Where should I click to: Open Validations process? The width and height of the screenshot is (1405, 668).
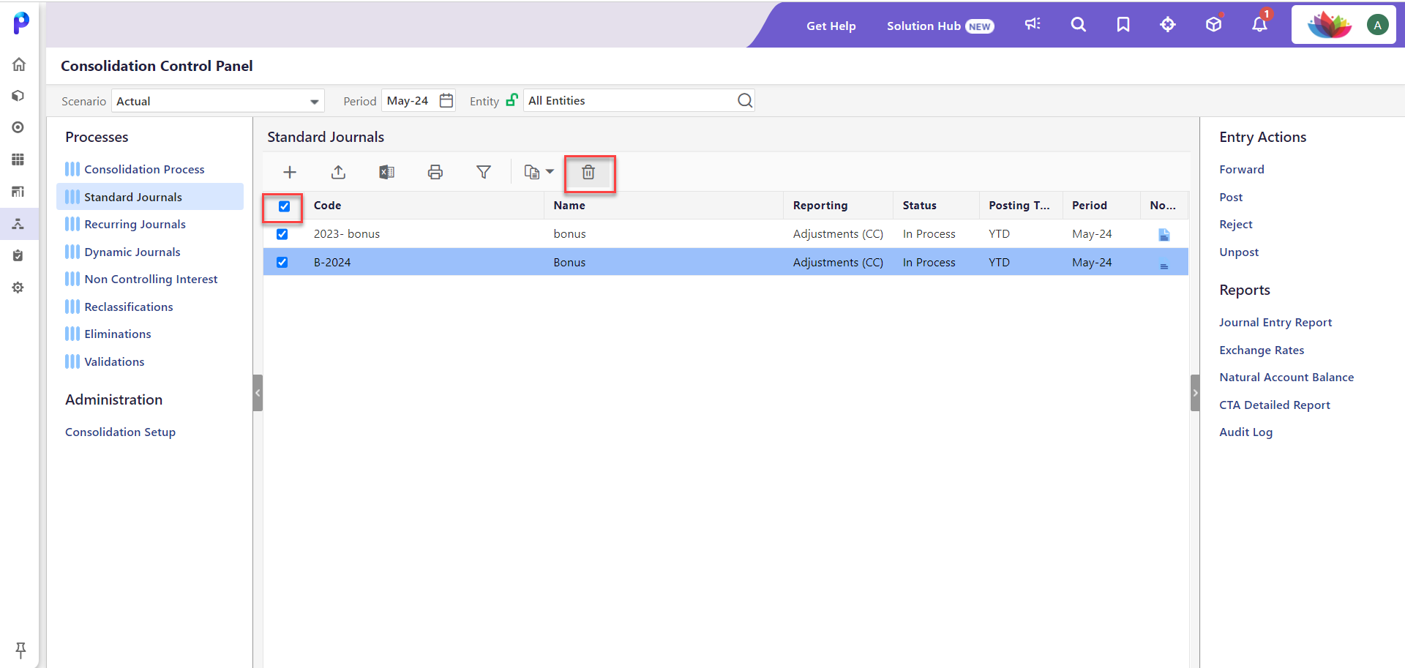click(114, 361)
